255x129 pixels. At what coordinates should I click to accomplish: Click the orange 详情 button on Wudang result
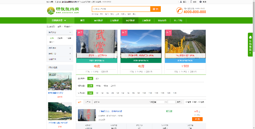(x=197, y=119)
